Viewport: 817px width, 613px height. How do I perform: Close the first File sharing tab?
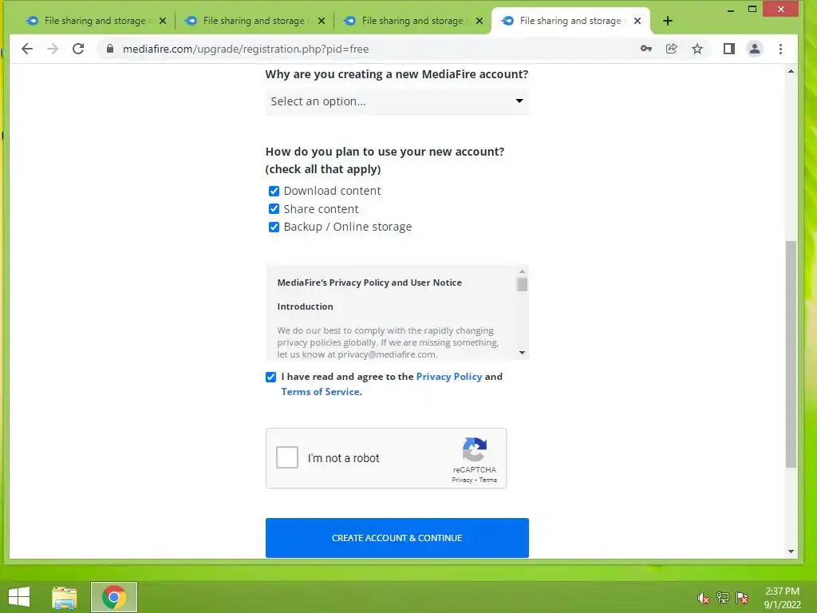click(163, 21)
